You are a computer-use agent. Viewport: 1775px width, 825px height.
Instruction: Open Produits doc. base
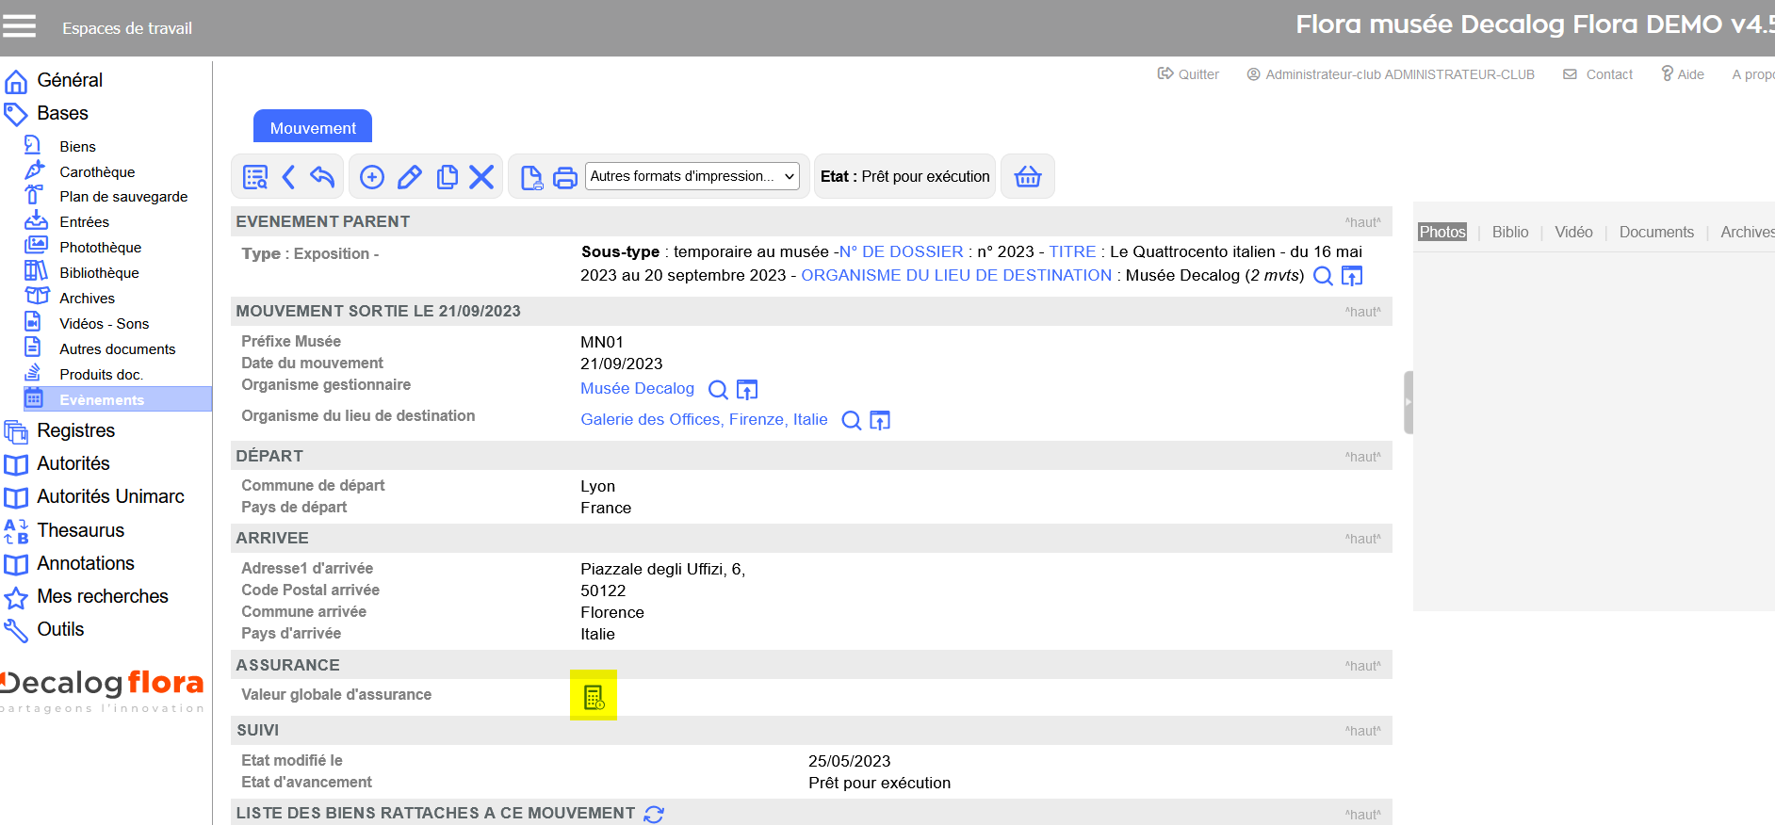click(101, 375)
